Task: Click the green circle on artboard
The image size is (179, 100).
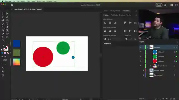Action: (63, 48)
